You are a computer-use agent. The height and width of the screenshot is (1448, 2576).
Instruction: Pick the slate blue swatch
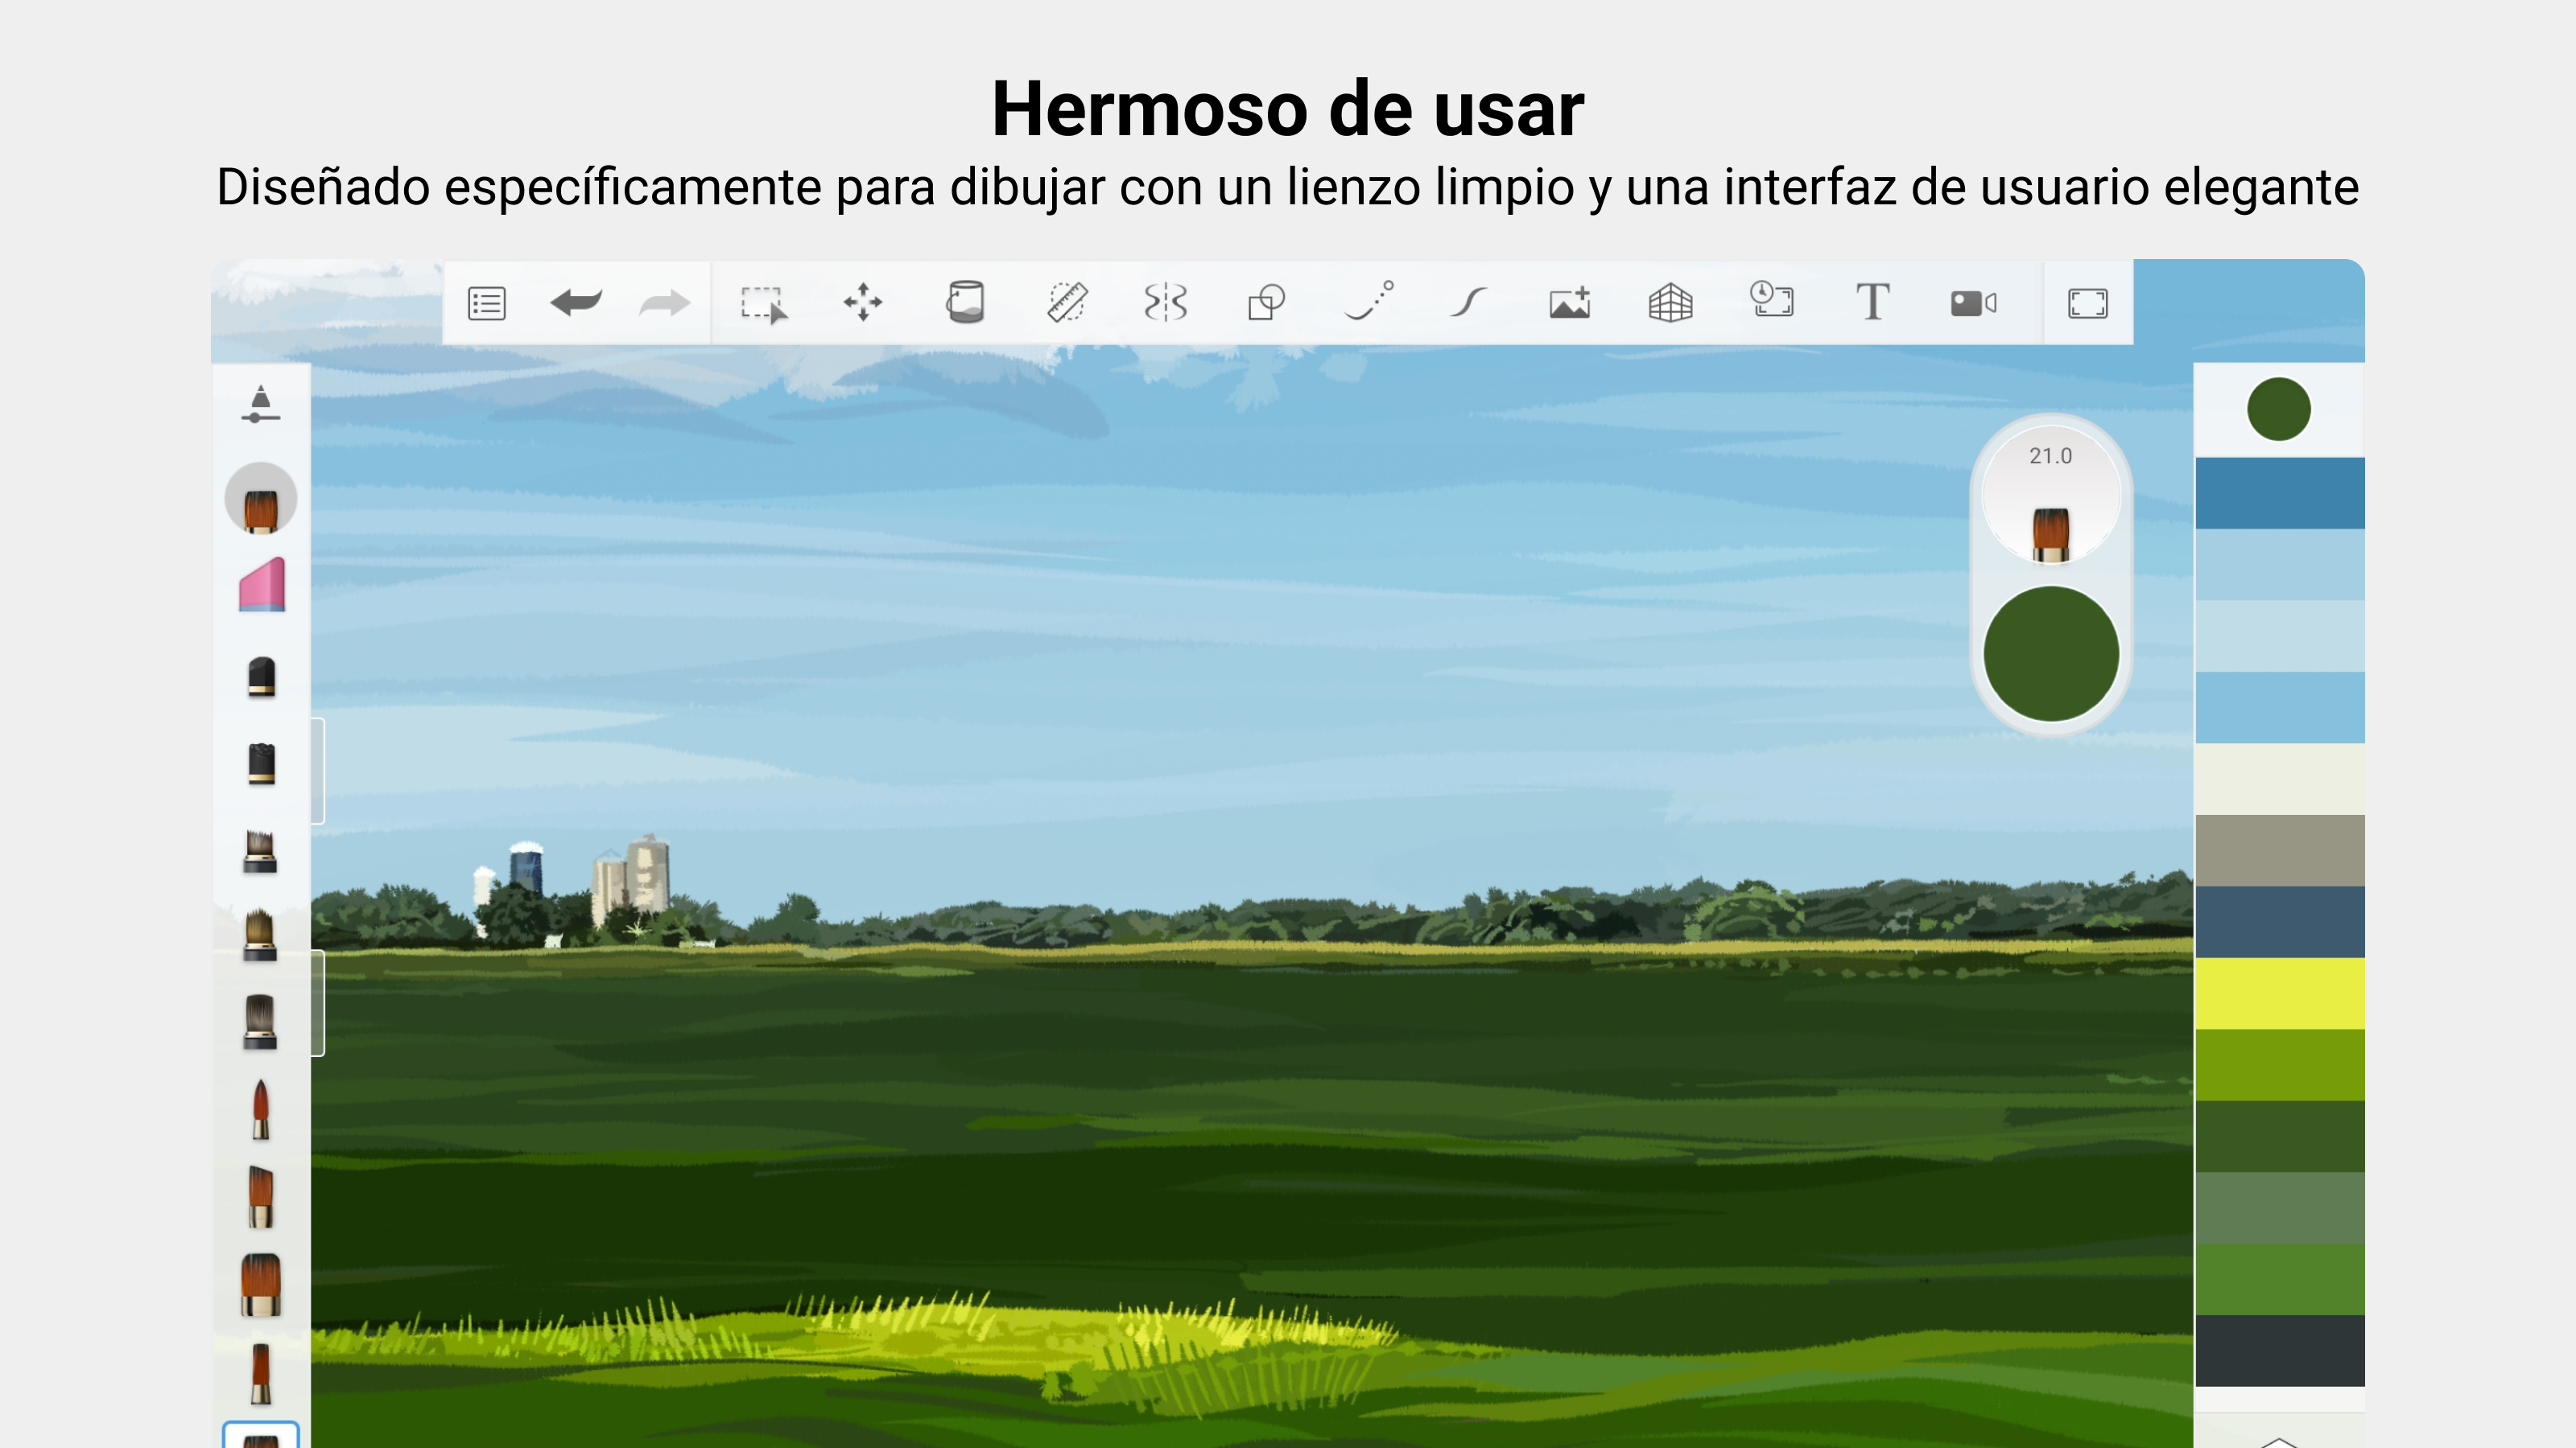coord(2280,923)
